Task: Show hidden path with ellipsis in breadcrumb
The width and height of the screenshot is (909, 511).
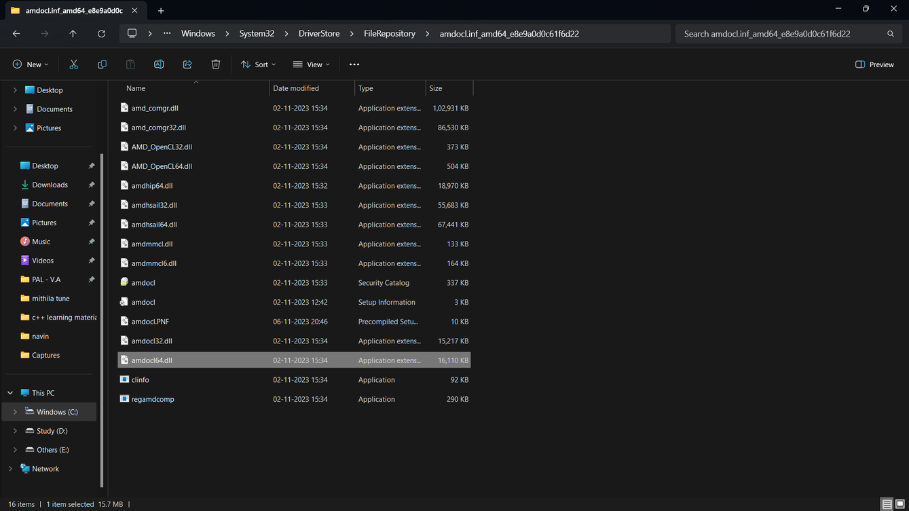Action: point(167,33)
